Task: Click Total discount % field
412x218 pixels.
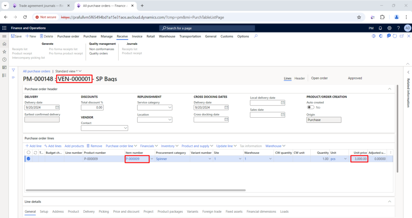Action: point(92,107)
